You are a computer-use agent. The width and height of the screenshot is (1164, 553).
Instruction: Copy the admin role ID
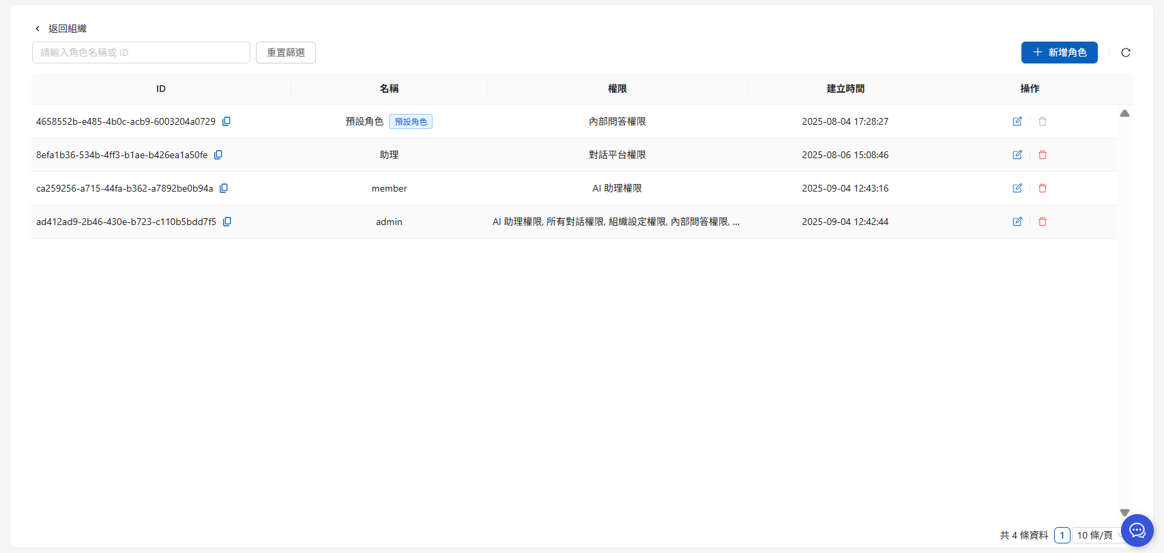click(x=227, y=222)
